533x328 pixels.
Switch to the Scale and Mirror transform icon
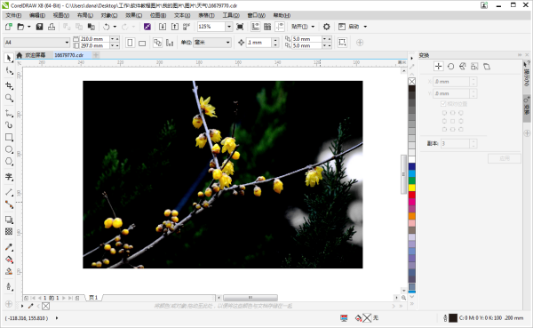[x=463, y=67]
